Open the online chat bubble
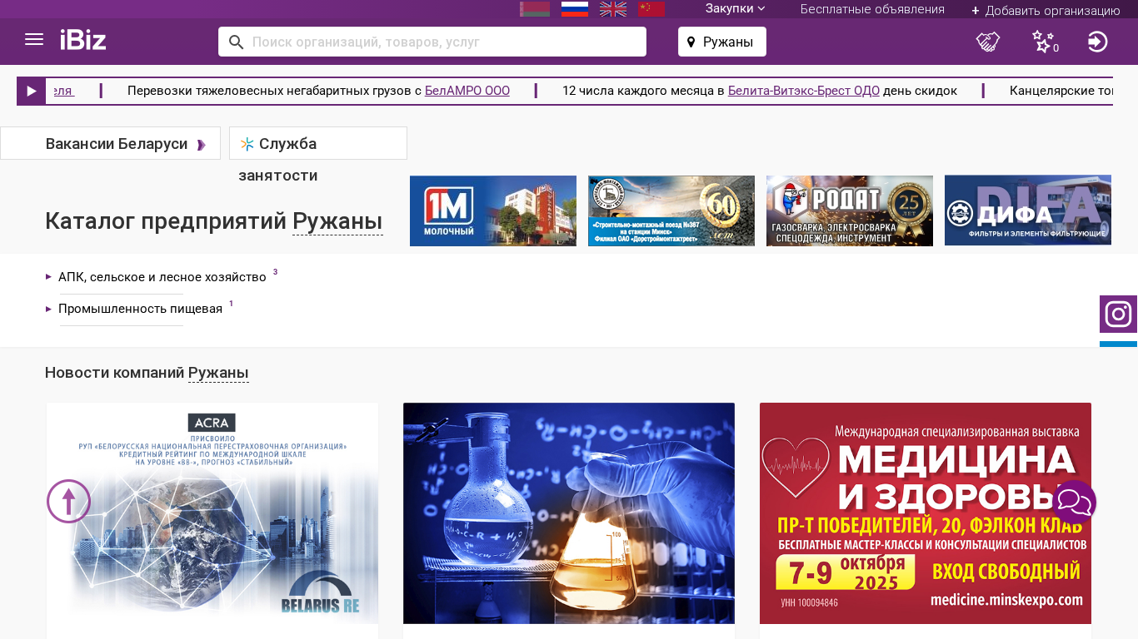1138x639 pixels. click(x=1075, y=503)
